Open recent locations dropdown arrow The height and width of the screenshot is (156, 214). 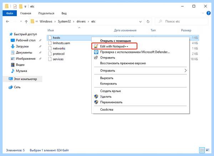coord(21,21)
